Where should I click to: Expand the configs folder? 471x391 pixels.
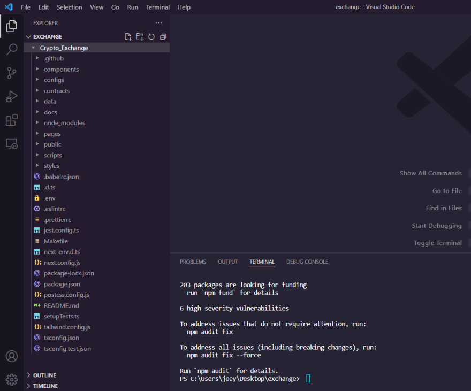[37, 80]
